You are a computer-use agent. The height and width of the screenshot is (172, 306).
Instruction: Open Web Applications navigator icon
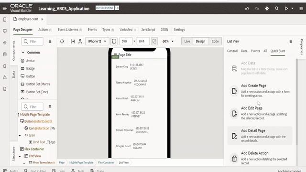coord(5,31)
